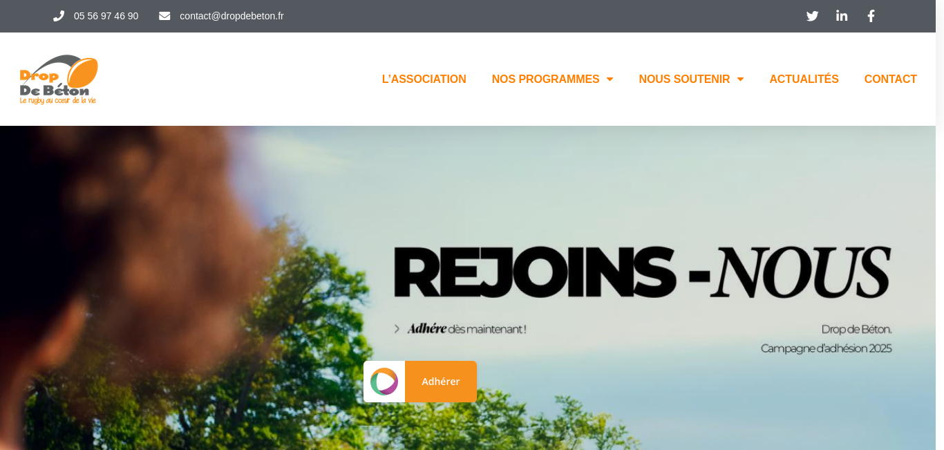Click the Twitter icon in top bar
This screenshot has width=944, height=450.
click(812, 16)
